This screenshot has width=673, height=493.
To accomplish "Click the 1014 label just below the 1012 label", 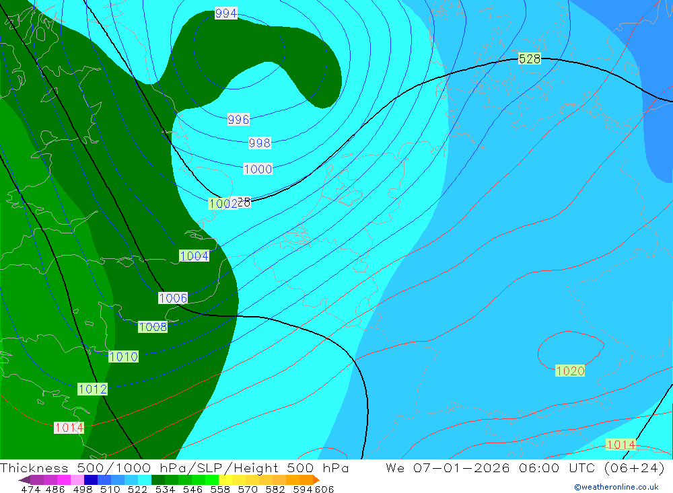I will 69,428.
